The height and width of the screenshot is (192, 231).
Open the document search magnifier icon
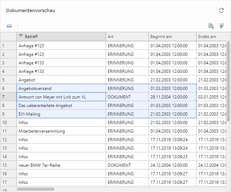pyautogui.click(x=211, y=26)
